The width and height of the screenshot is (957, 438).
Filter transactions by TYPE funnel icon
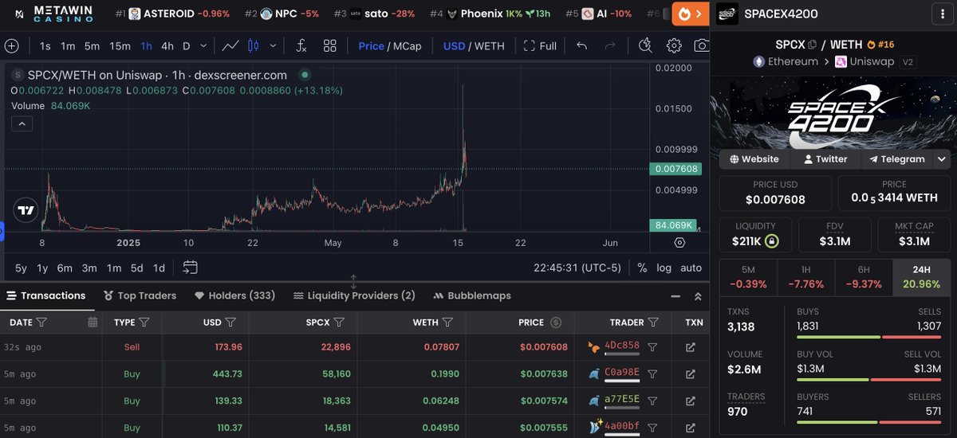tap(144, 323)
